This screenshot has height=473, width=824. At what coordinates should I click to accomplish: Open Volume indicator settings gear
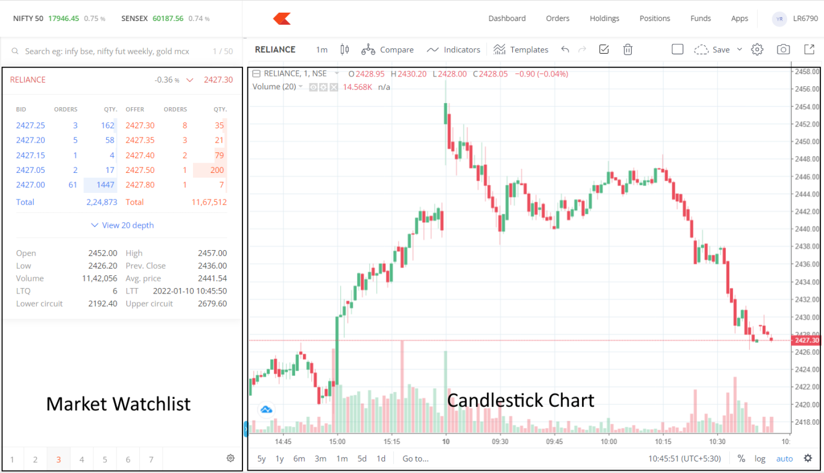323,87
